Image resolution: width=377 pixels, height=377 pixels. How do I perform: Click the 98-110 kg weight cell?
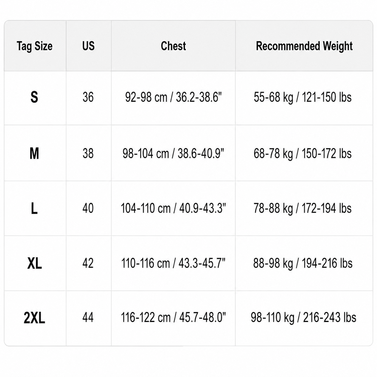tap(304, 318)
